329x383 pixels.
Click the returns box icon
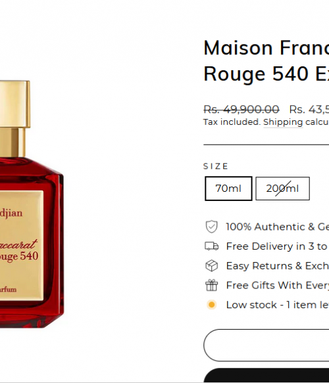point(212,266)
